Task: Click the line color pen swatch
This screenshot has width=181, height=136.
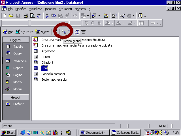Action: pyautogui.click(x=130, y=23)
